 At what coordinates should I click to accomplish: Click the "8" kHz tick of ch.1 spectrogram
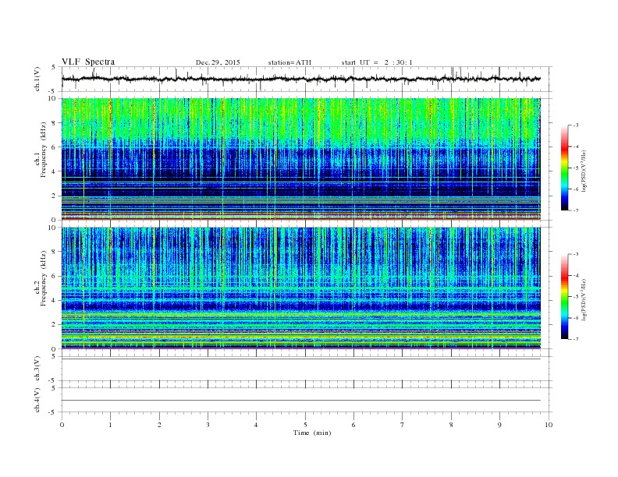click(x=55, y=123)
